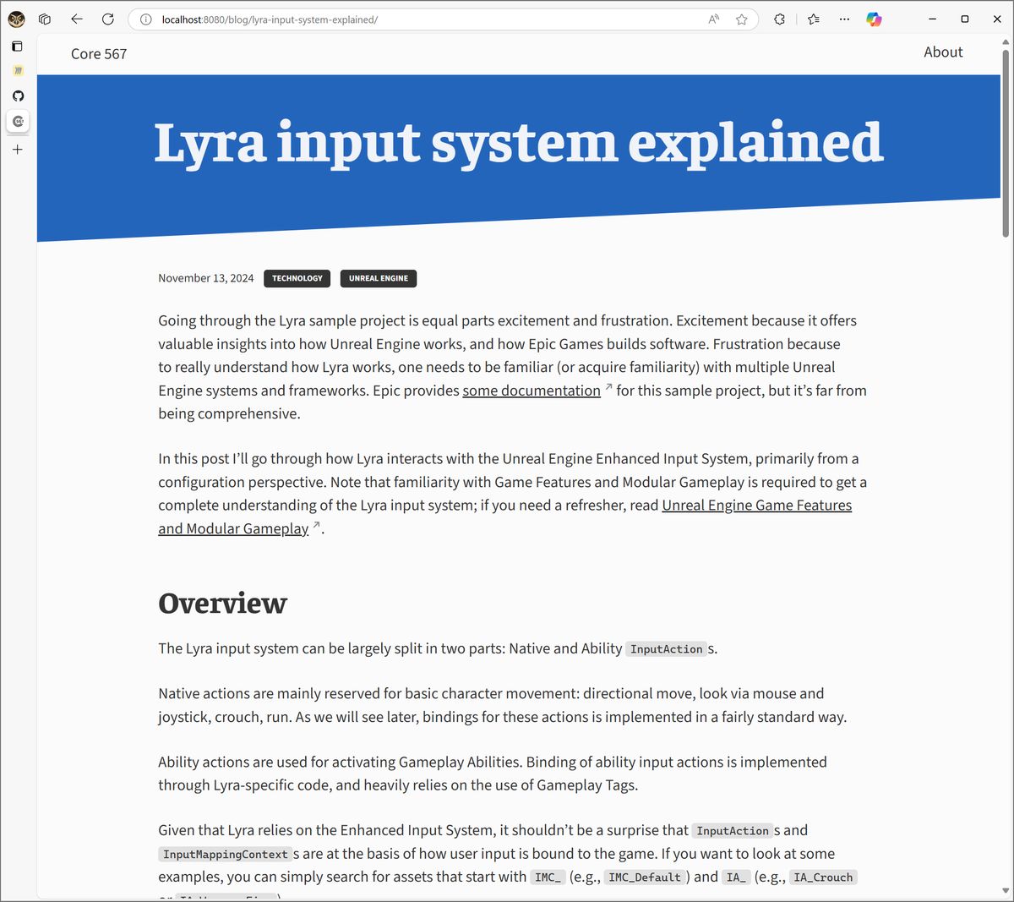Open the tab actions menu icon

coord(45,19)
